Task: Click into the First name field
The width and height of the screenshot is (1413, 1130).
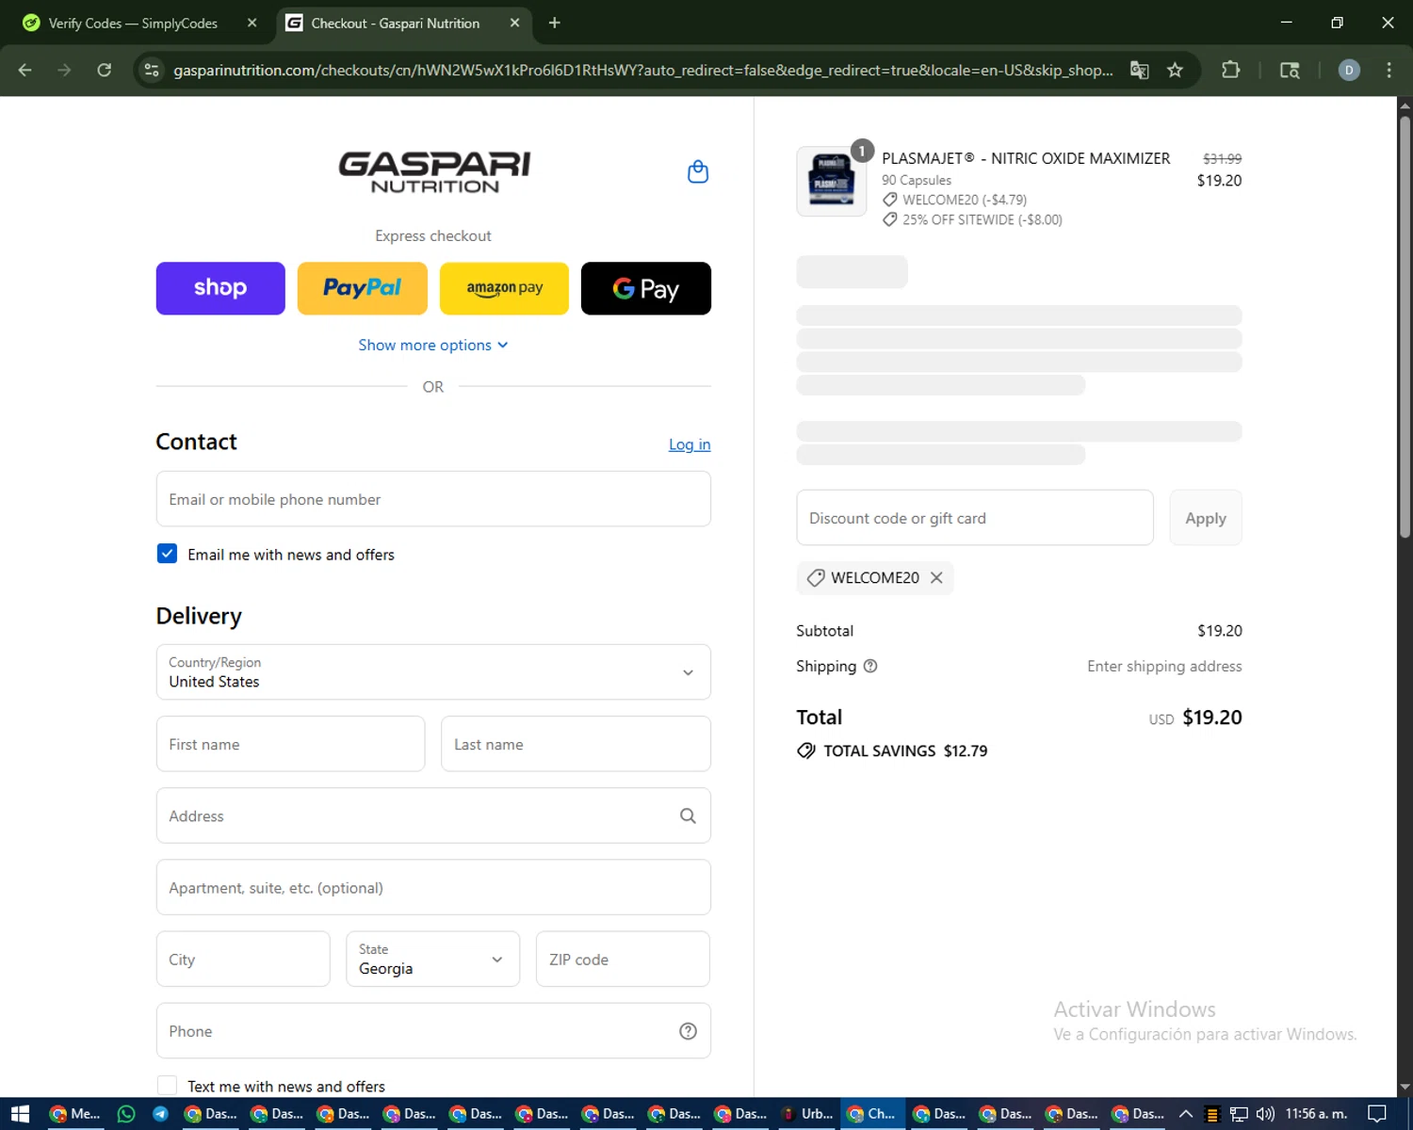Action: click(x=290, y=744)
